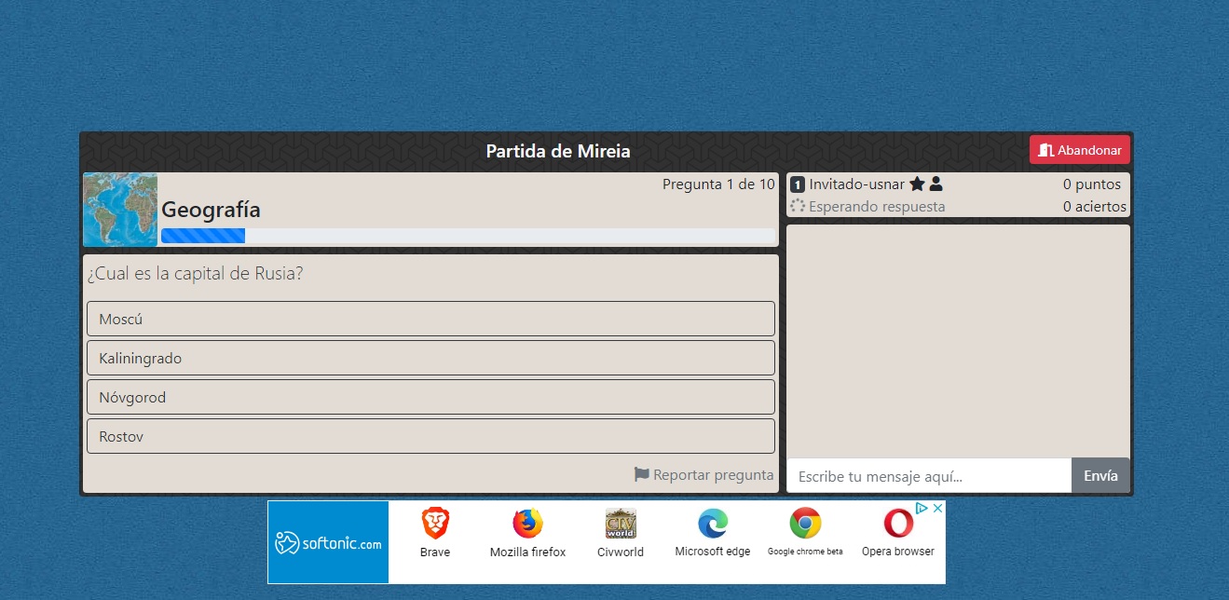
Task: Click Abandonar to leave the game
Action: tap(1079, 149)
